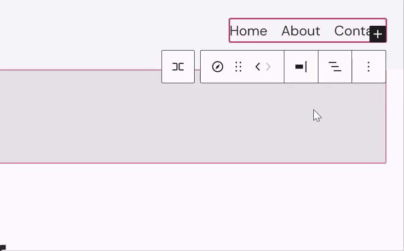Click the black element in the bottom-left corner

[3, 248]
